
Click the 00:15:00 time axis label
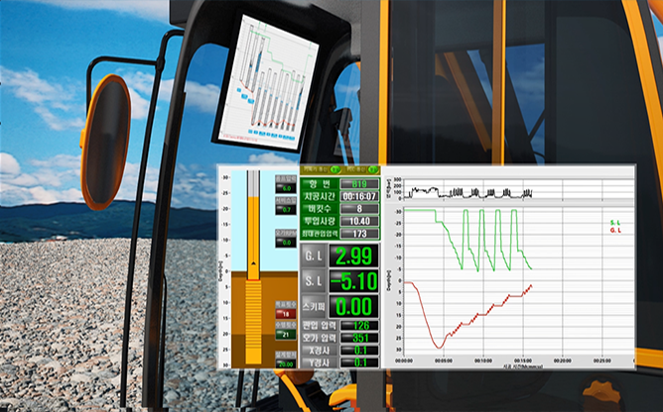(x=523, y=360)
